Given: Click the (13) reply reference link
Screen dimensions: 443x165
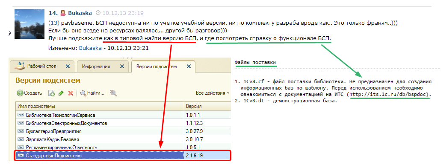Looking at the screenshot, I should (x=54, y=23).
